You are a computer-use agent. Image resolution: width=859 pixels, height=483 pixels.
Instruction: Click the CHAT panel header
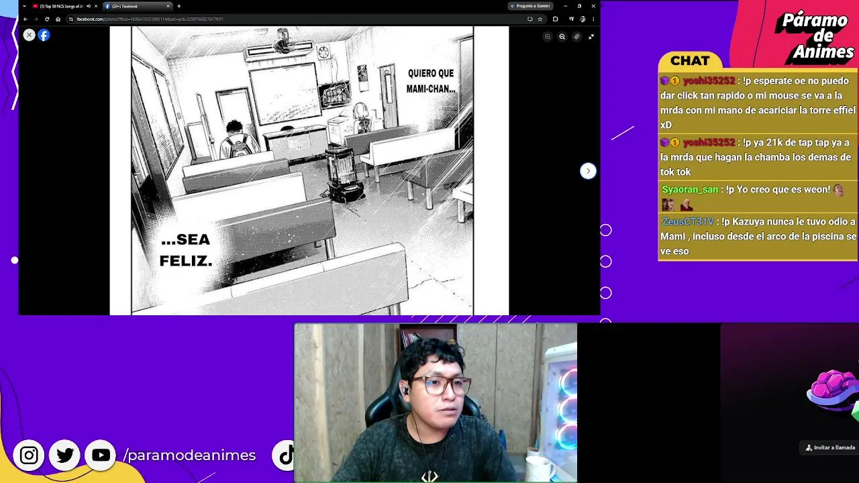(x=690, y=60)
